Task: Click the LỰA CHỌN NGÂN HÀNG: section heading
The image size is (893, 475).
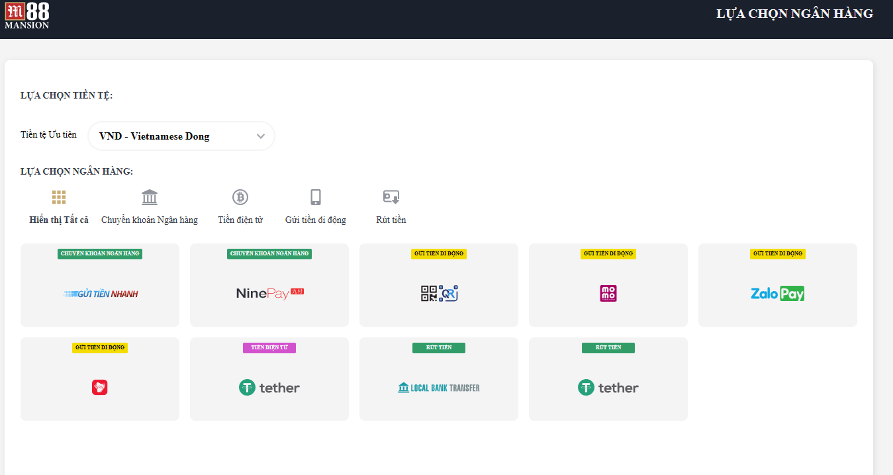Action: [x=77, y=172]
